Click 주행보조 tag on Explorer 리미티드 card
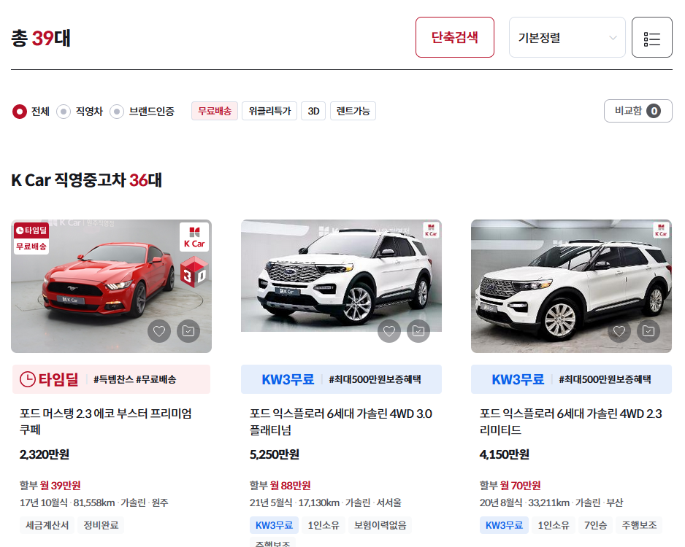 point(639,525)
